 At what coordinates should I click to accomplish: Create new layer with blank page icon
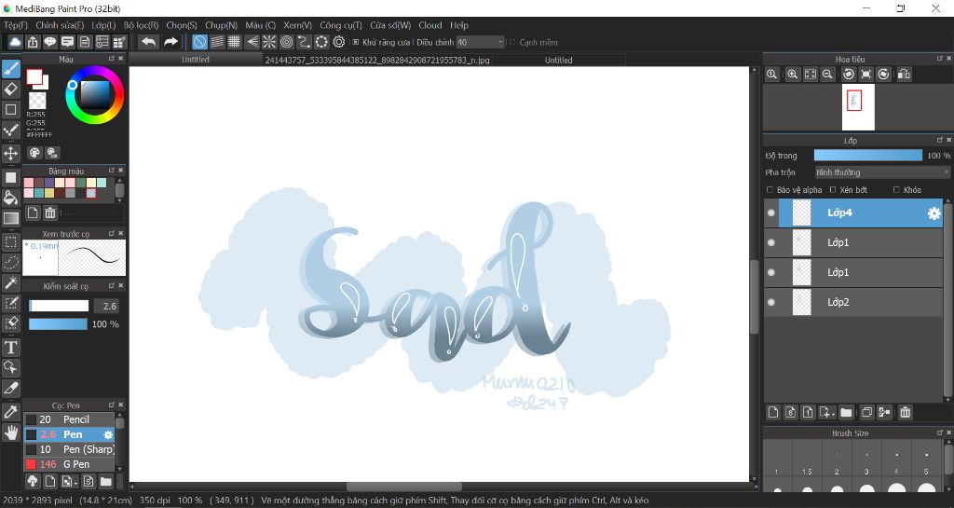[x=772, y=413]
